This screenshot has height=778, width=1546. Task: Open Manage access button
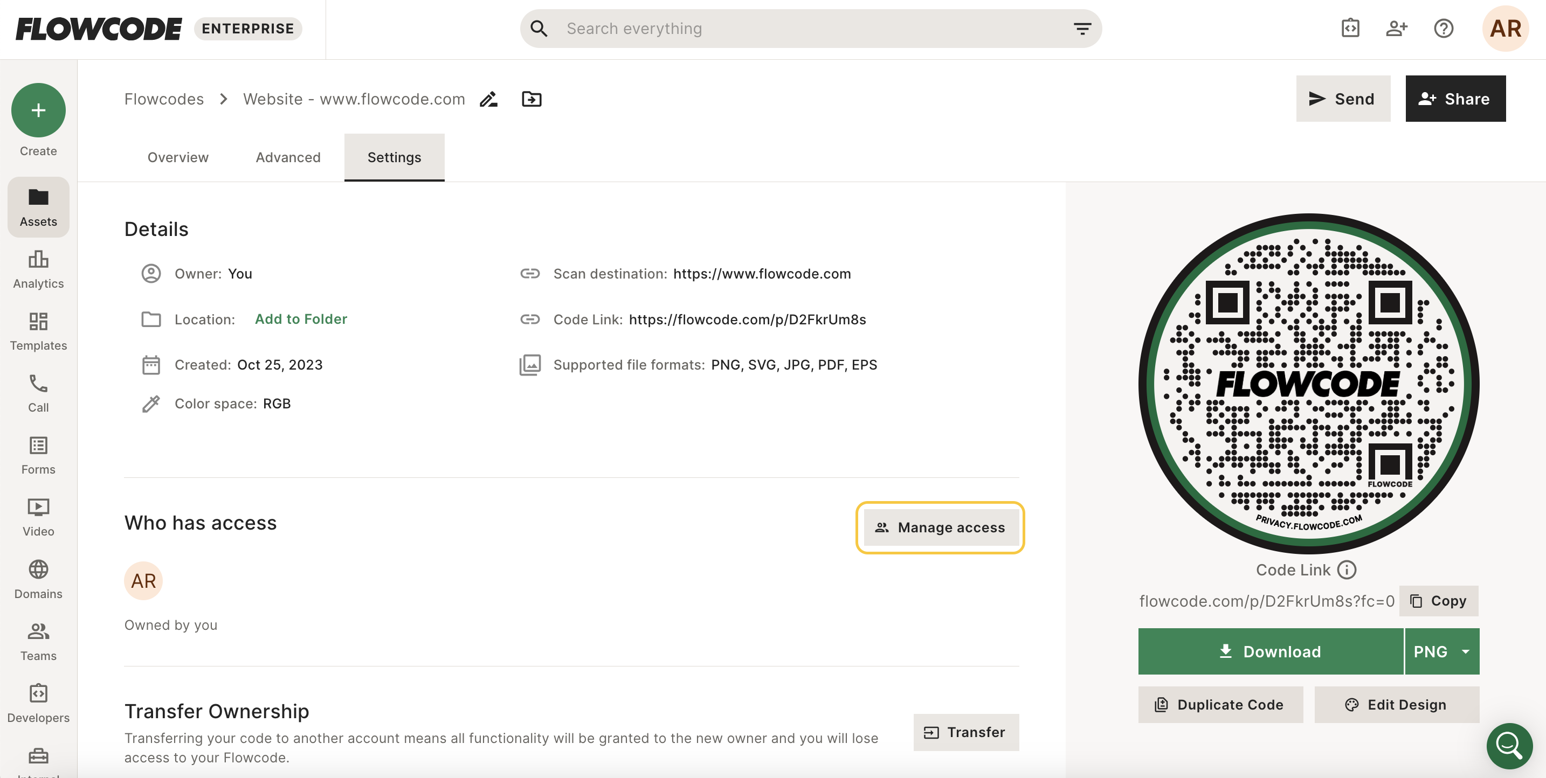941,528
